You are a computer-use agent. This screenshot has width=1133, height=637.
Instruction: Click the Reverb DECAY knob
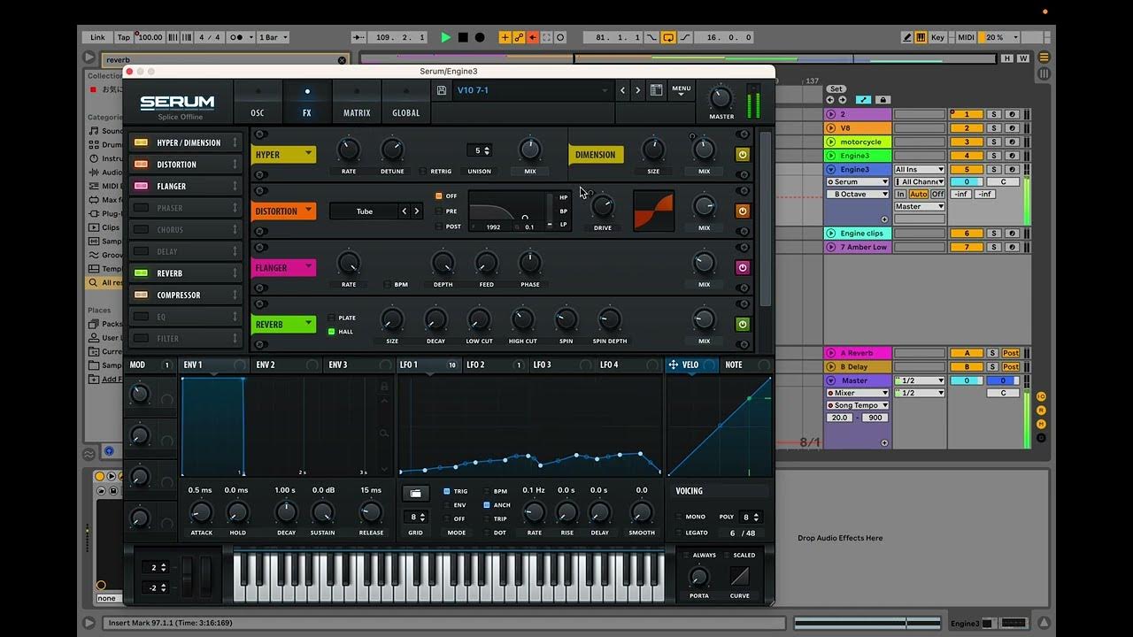435,320
